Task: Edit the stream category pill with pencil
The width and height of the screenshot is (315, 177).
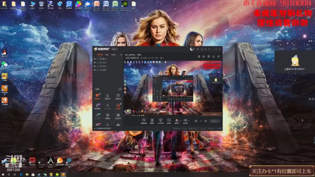Action: [x=132, y=58]
